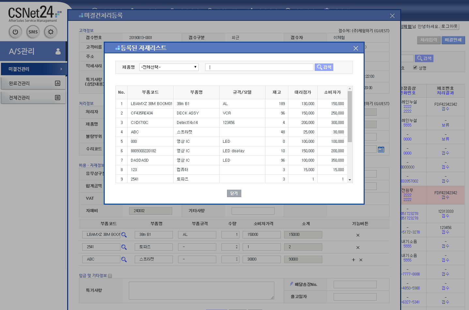Open the SMS round button

33,32
